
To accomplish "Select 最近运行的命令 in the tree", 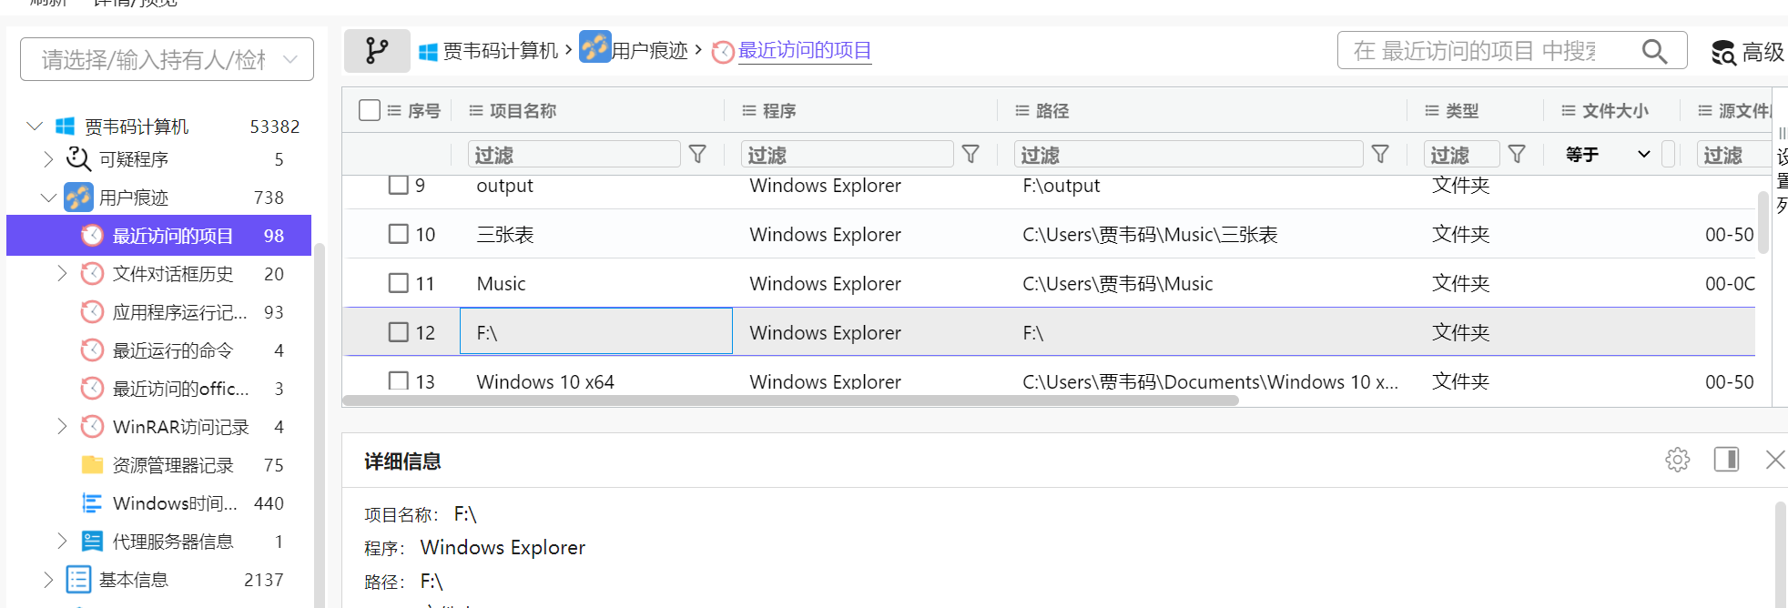I will 172,350.
